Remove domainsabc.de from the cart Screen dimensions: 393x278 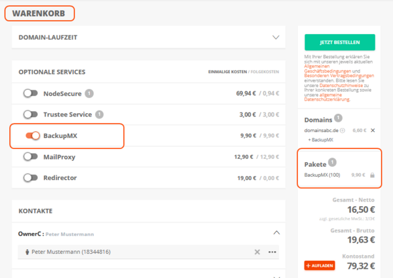pyautogui.click(x=373, y=130)
